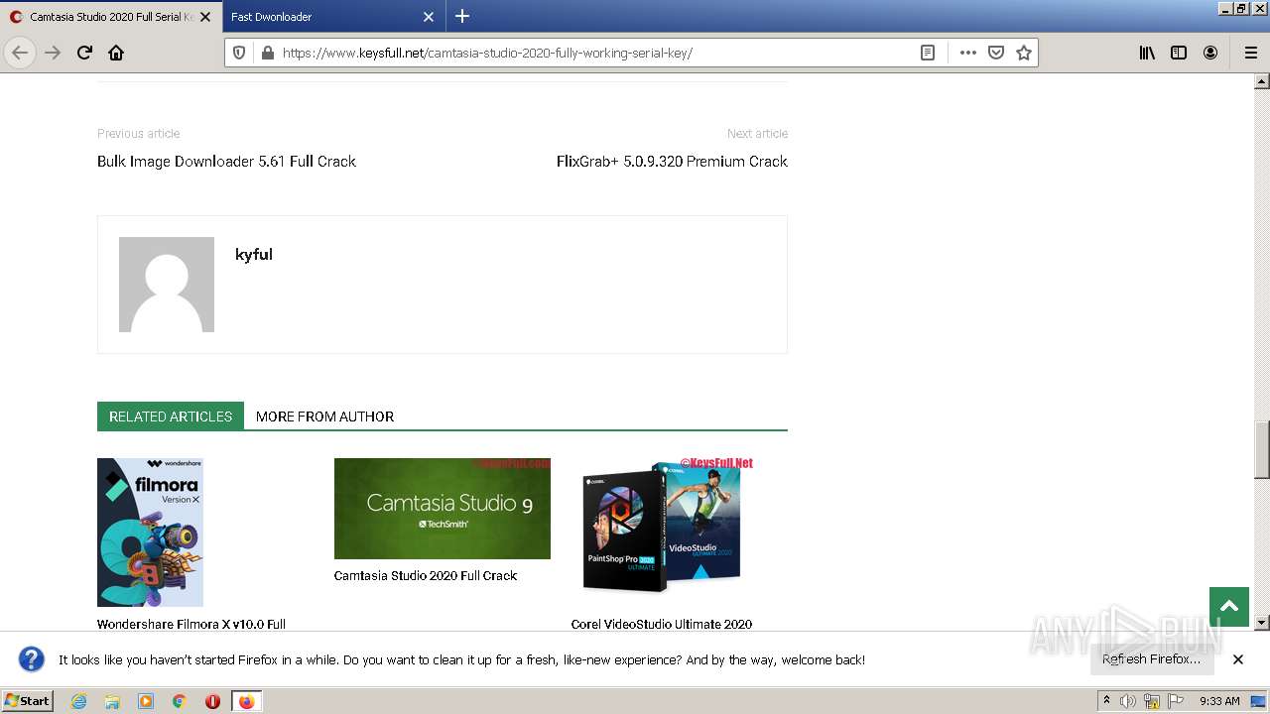Open media player taskbar icon

[x=146, y=701]
